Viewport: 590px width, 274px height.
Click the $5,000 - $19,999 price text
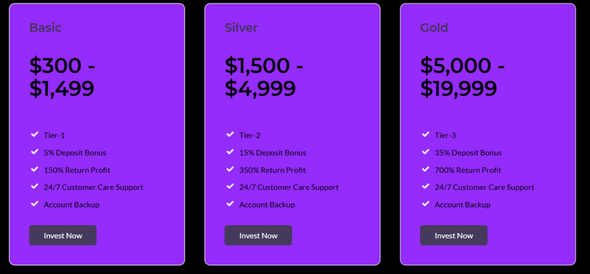462,77
